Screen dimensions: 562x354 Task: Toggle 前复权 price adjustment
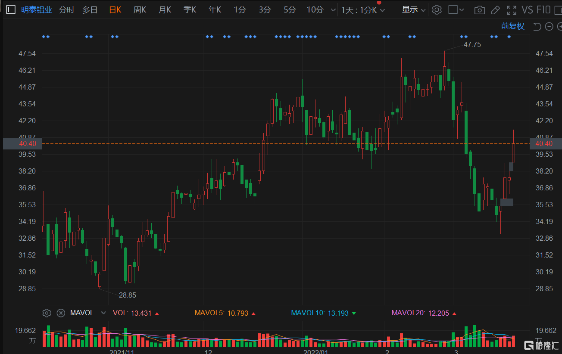tap(513, 26)
